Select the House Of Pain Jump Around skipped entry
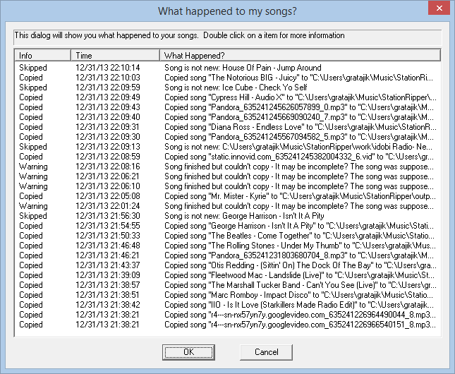The image size is (455, 374). (228, 68)
